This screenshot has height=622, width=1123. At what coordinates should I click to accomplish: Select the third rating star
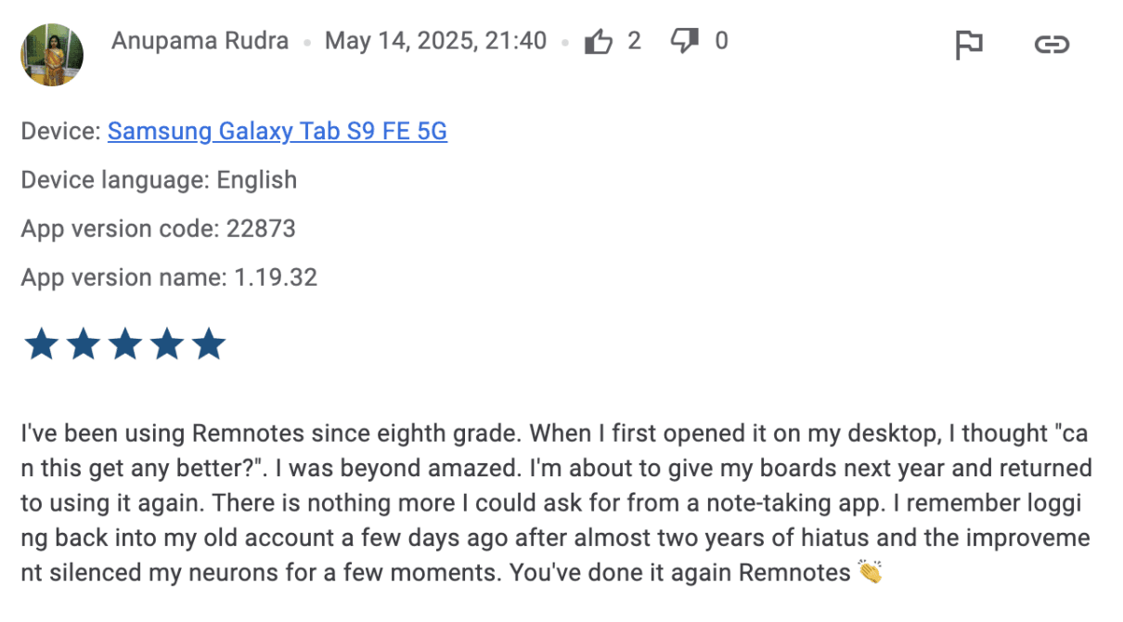point(125,344)
